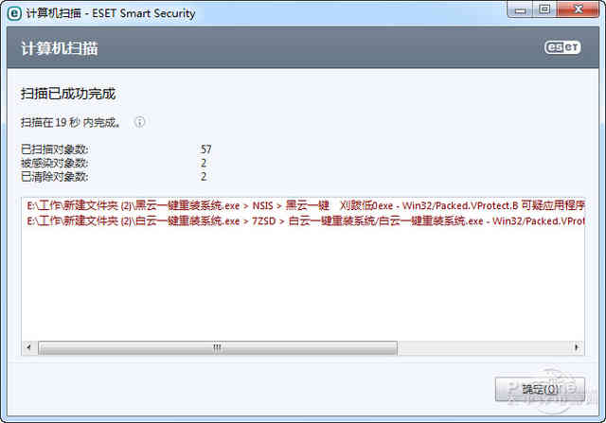This screenshot has width=606, height=423.
Task: Click the 已扫描对象数 count value 57
Action: [206, 150]
